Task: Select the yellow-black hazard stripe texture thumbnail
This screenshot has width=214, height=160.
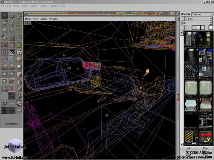Action: click(191, 137)
